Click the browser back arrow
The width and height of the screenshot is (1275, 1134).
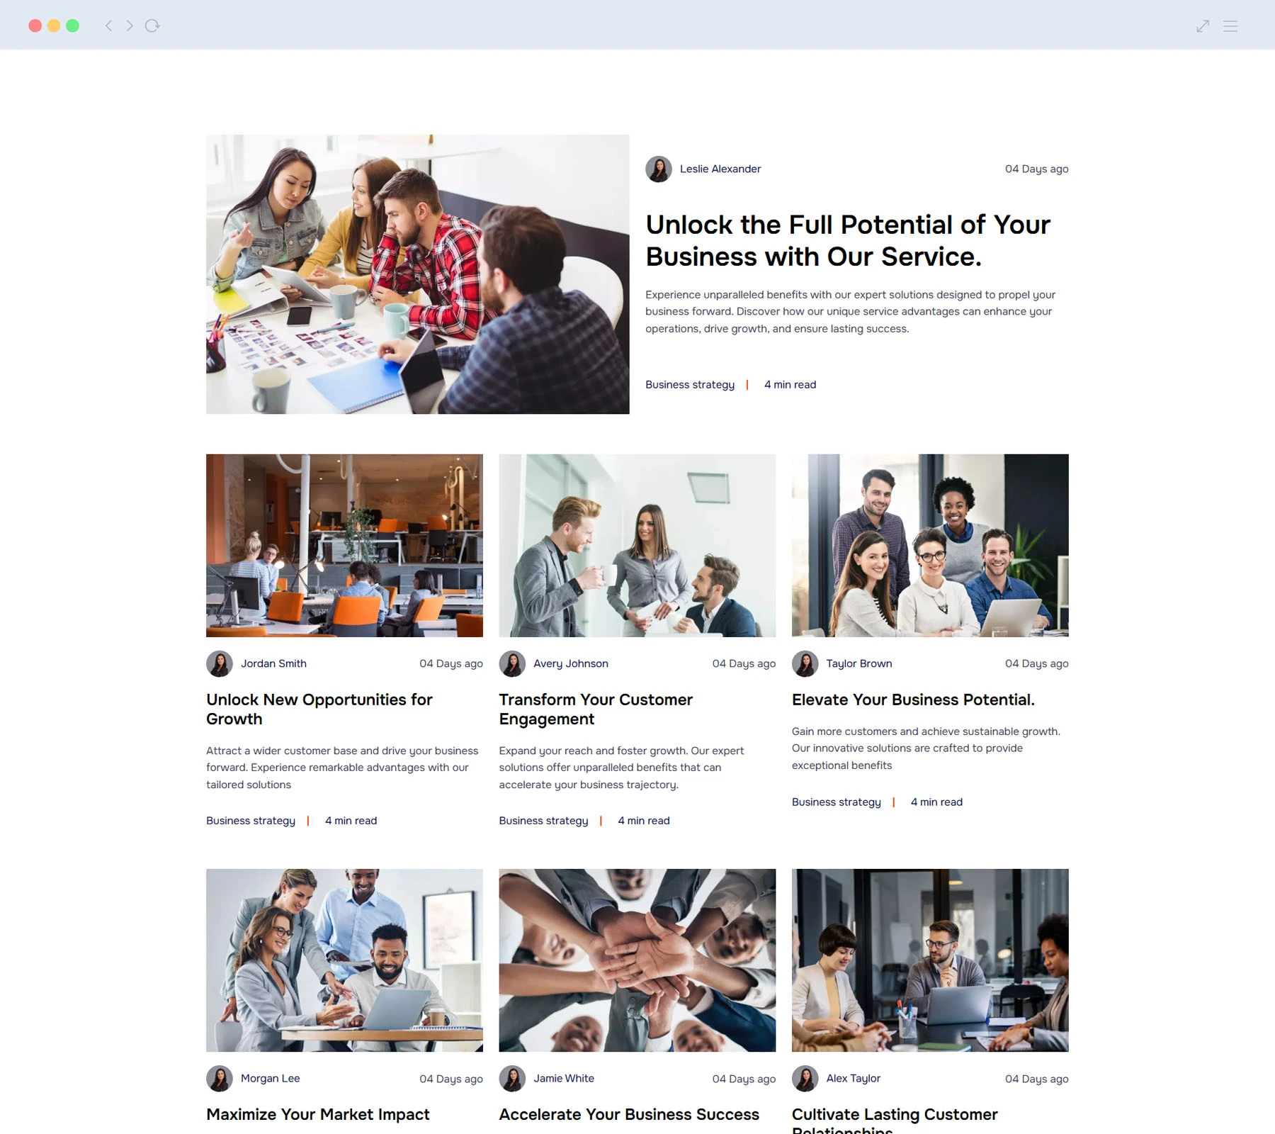click(108, 26)
